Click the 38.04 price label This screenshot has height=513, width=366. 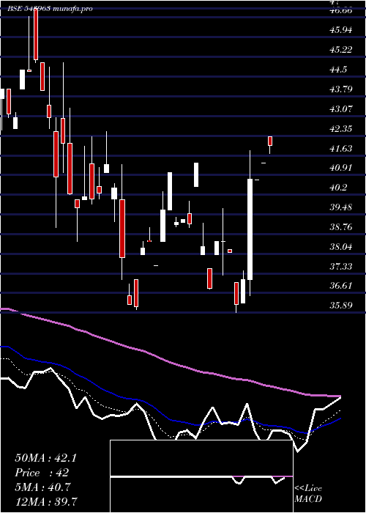(341, 246)
